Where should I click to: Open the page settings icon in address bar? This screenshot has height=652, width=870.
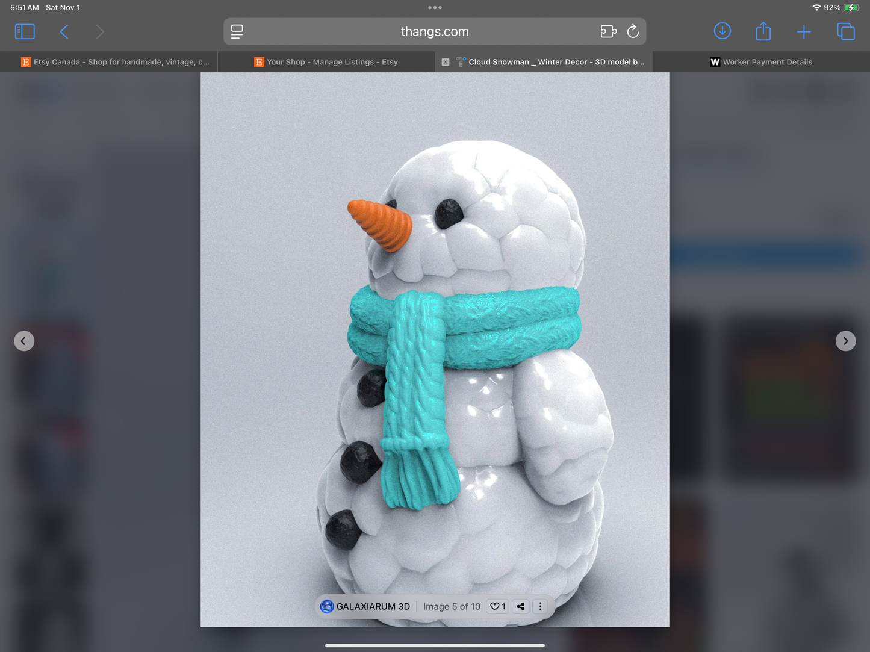237,31
